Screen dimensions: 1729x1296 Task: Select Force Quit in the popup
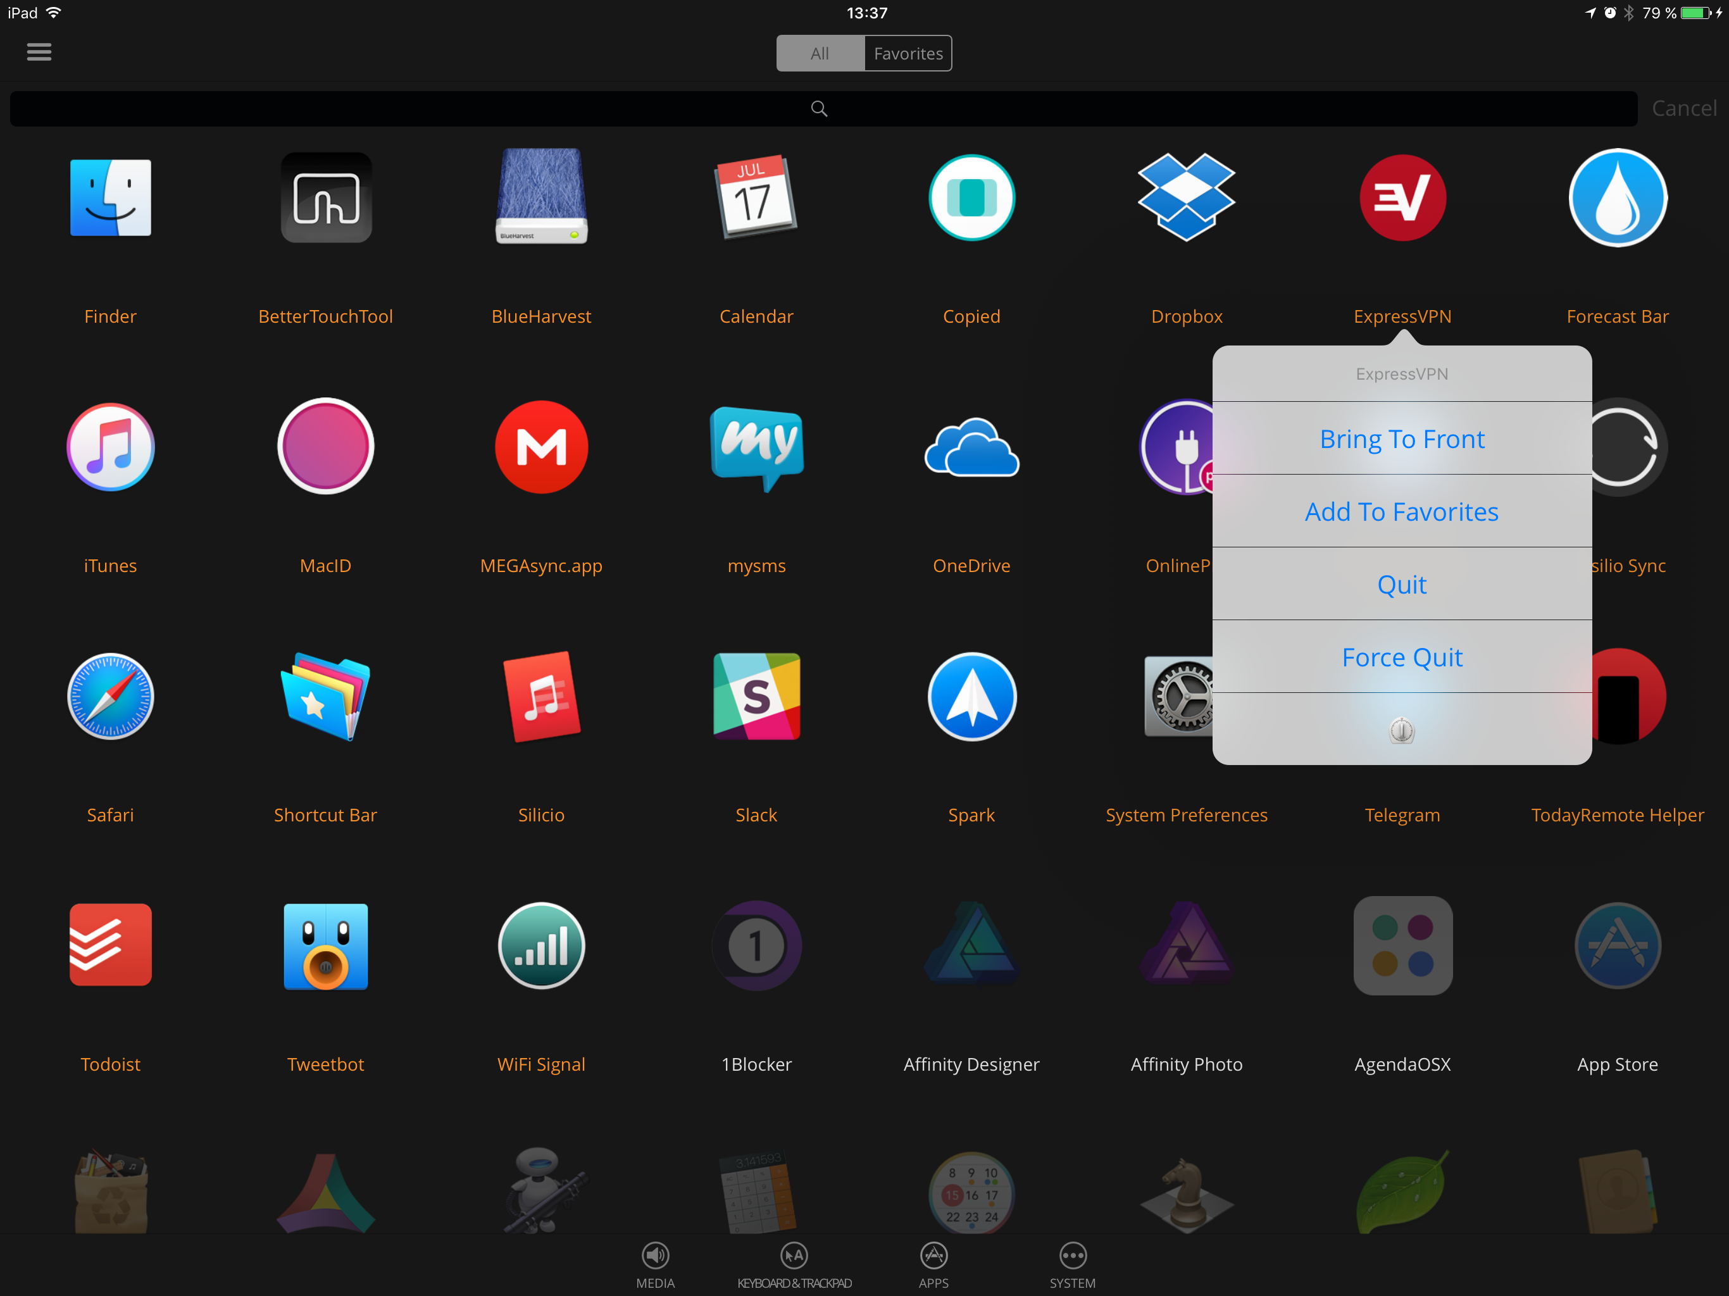[x=1402, y=657]
